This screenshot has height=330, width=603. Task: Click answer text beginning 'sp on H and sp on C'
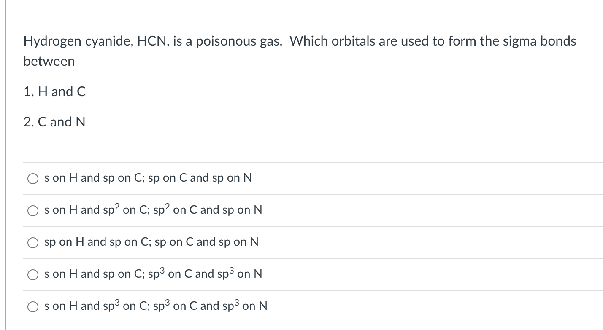151,242
